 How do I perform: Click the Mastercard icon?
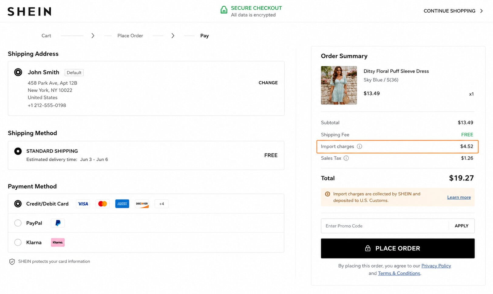tap(103, 204)
